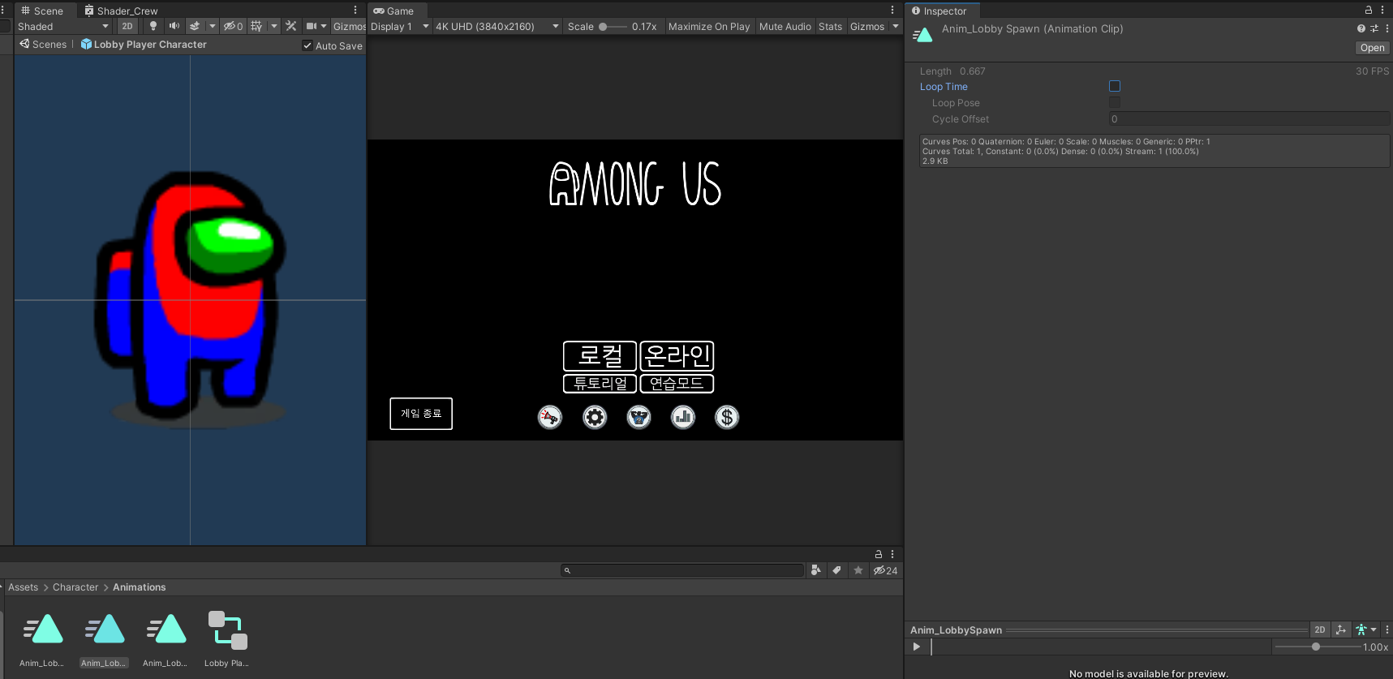Click the 게임 종료 button in Game view
The image size is (1393, 679).
click(x=421, y=414)
